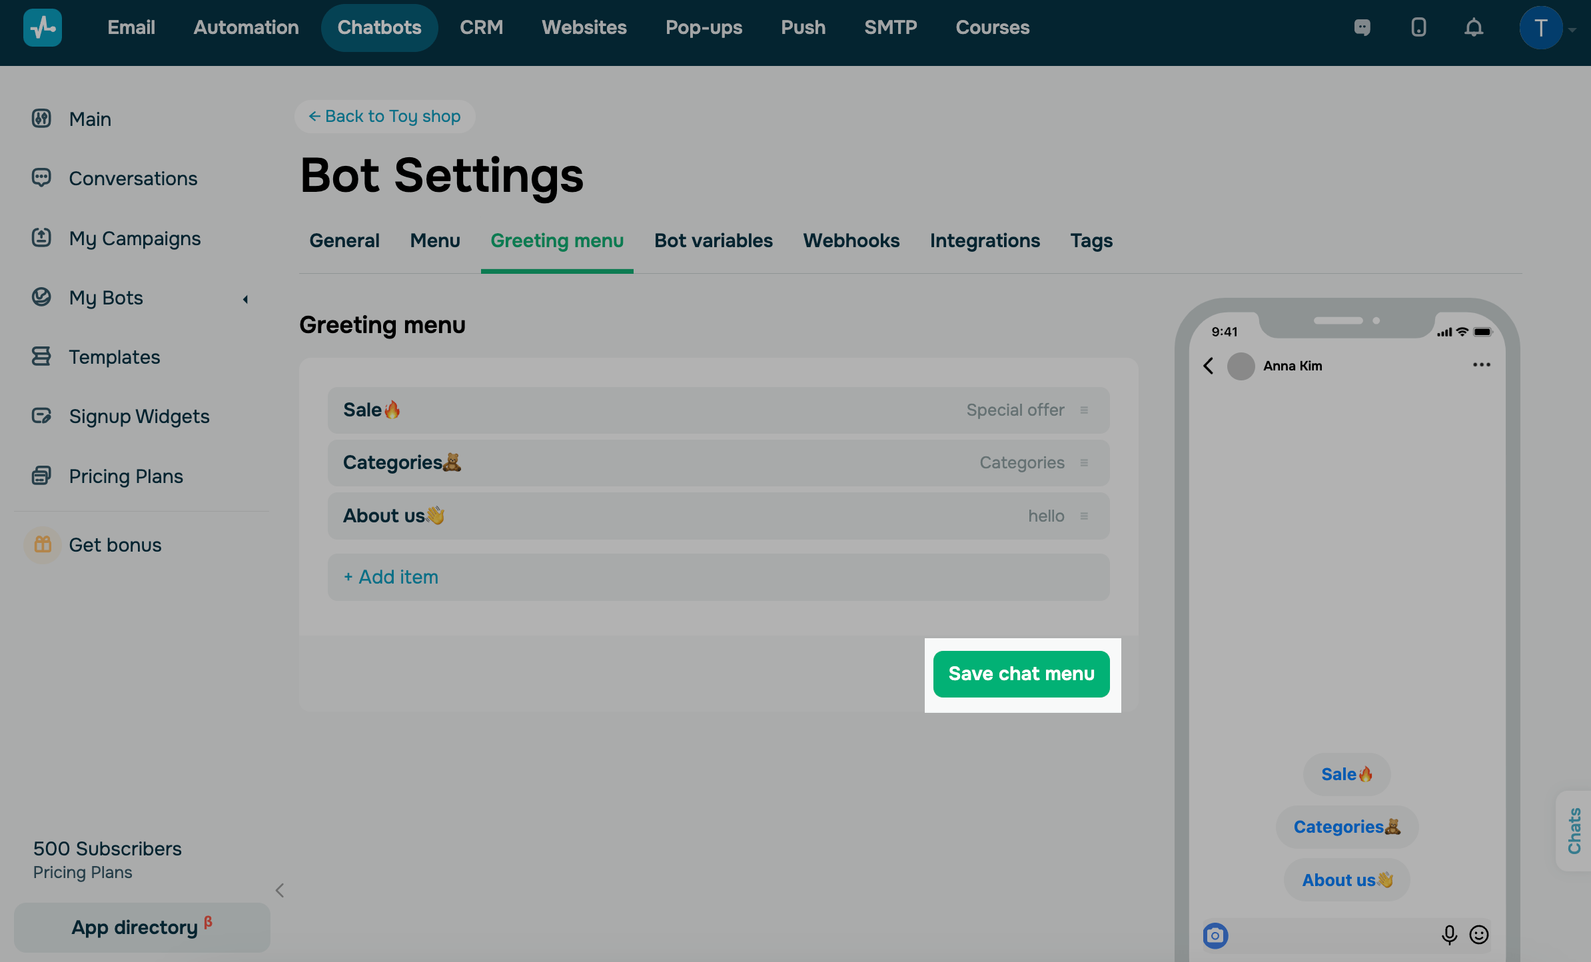Open the mobile app icon in header
This screenshot has width=1591, height=962.
pos(1418,27)
